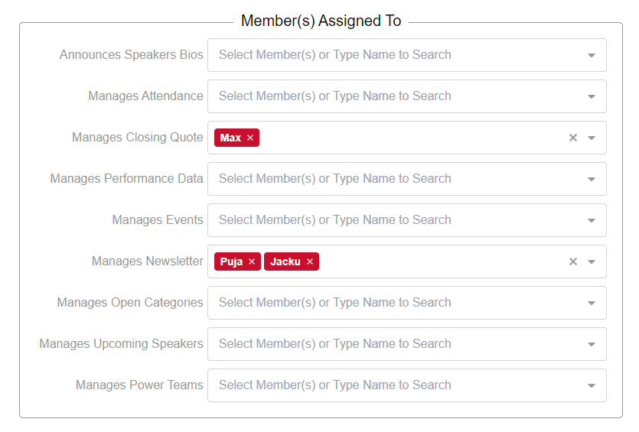Open Manages Attendance dropdown arrow

tap(592, 97)
